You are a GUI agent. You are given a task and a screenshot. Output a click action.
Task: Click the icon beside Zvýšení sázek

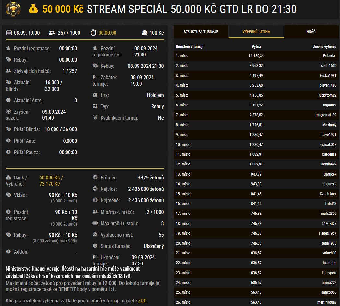tap(8, 112)
